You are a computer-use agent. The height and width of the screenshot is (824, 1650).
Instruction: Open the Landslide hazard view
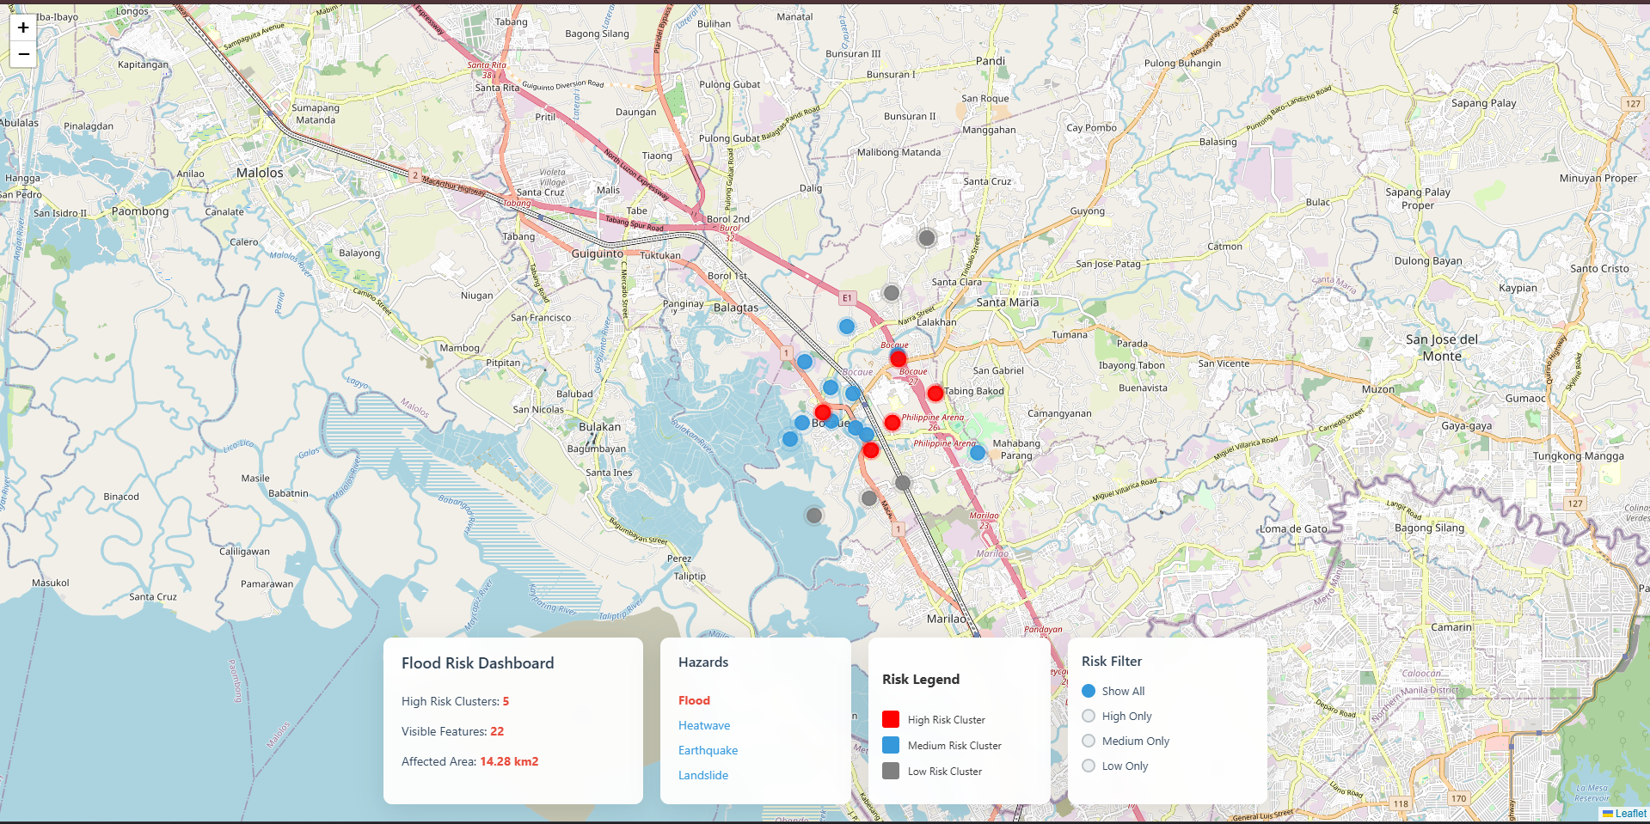(702, 775)
